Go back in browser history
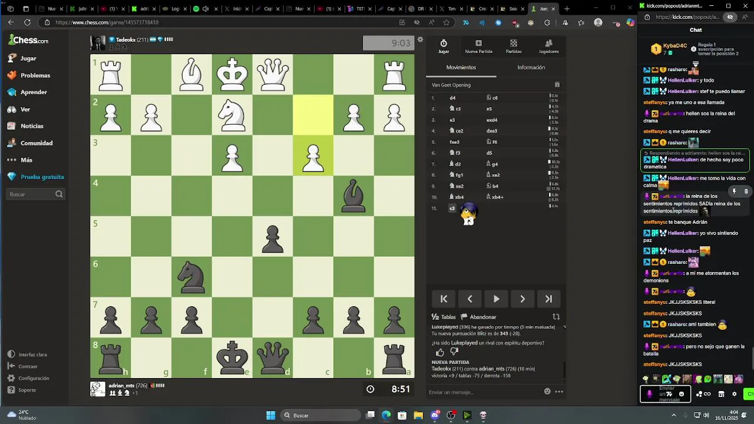Viewport: 754px width, 424px height. click(x=11, y=22)
